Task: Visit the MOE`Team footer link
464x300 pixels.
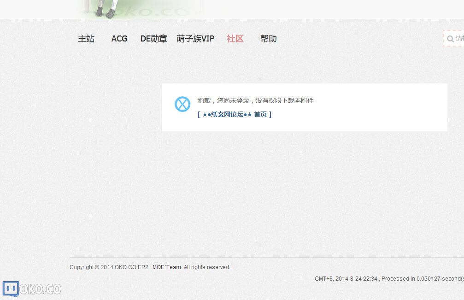Action: (167, 267)
